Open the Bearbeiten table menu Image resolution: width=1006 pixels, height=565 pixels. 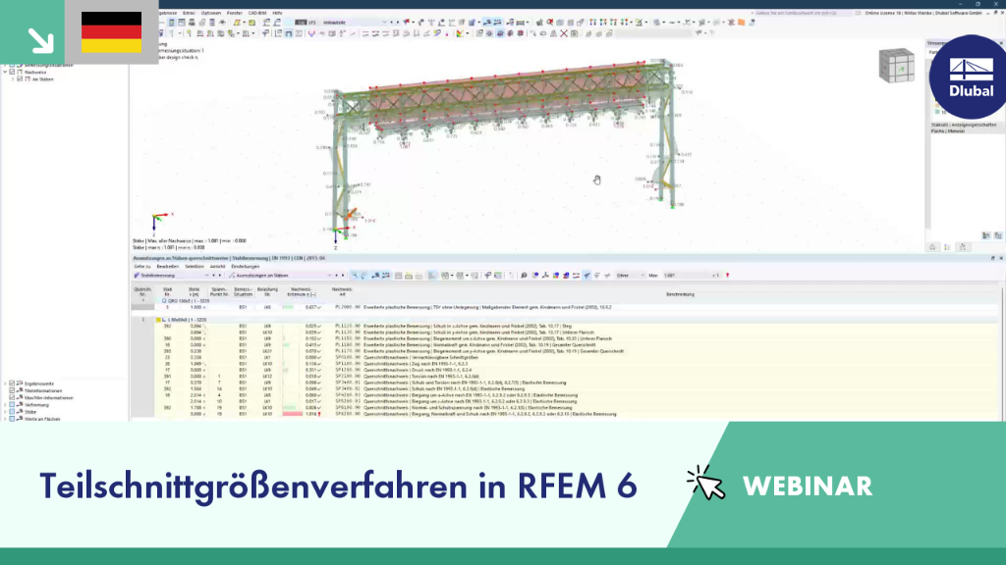[167, 267]
